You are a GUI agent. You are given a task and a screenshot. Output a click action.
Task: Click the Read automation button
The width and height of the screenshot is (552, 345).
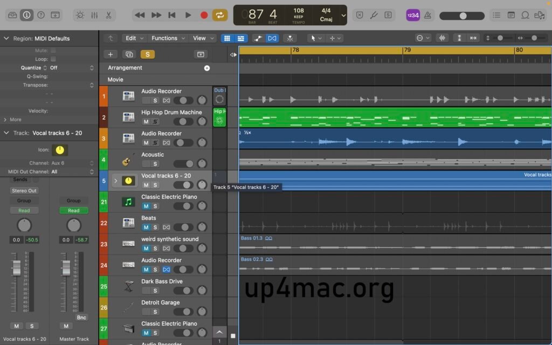(x=24, y=210)
